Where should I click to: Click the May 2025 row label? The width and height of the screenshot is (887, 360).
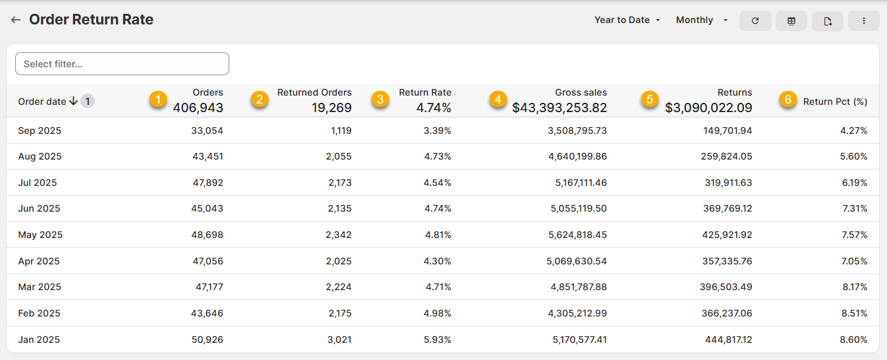(x=40, y=235)
